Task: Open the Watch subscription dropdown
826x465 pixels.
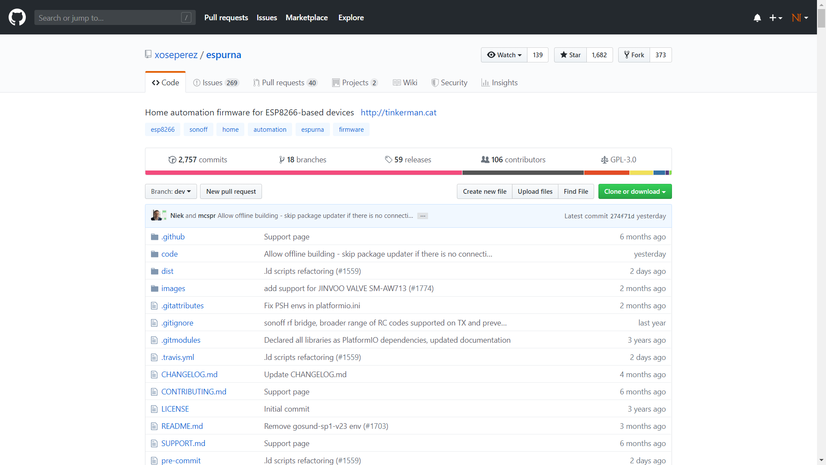Action: point(504,55)
